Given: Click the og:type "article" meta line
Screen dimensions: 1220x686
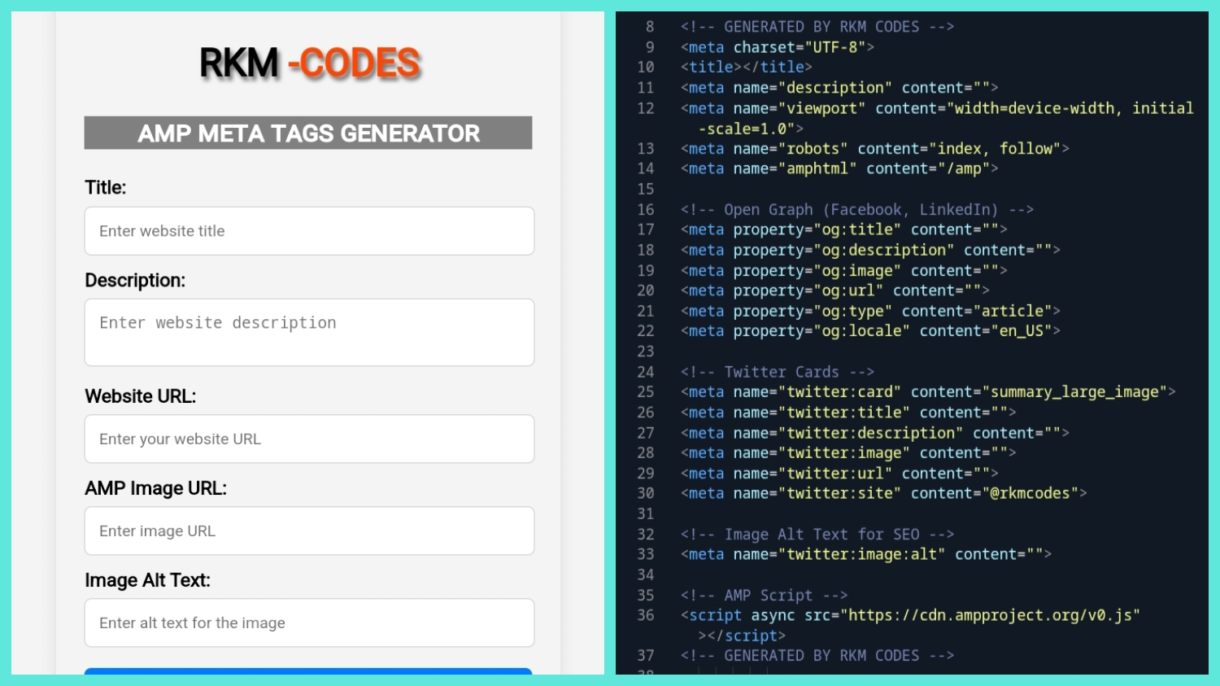Looking at the screenshot, I should pos(870,311).
